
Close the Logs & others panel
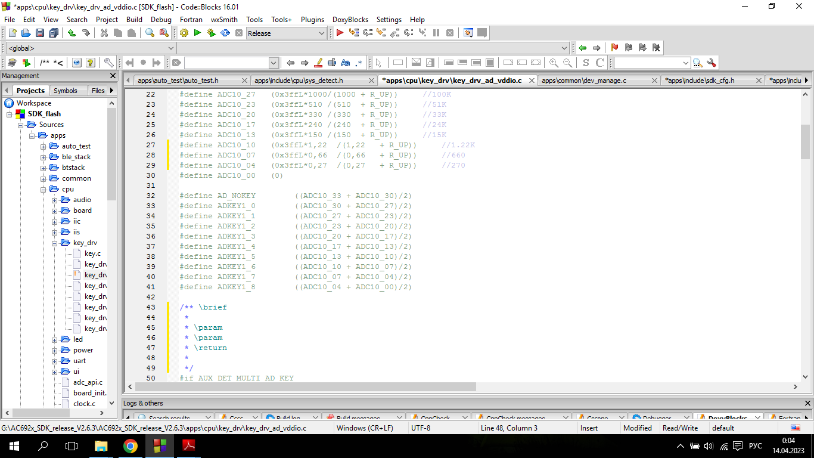pyautogui.click(x=808, y=403)
